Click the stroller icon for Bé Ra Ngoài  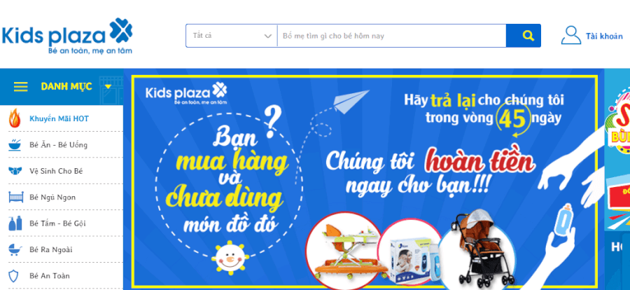pyautogui.click(x=14, y=249)
